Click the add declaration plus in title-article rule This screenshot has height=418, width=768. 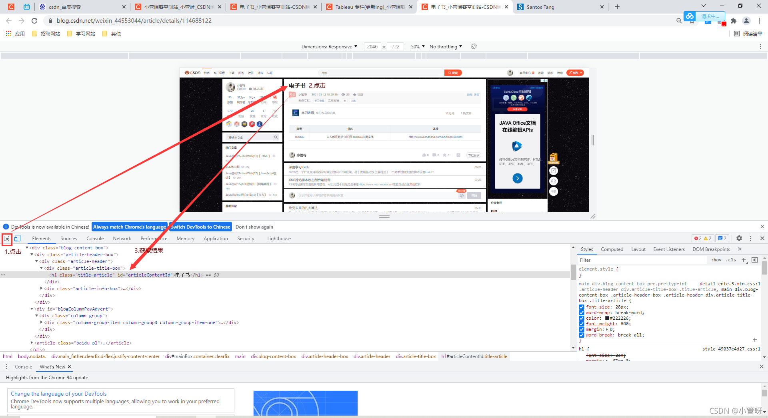click(x=755, y=340)
